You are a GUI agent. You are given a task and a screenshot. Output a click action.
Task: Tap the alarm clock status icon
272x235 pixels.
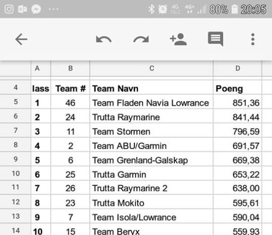pyautogui.click(x=162, y=9)
